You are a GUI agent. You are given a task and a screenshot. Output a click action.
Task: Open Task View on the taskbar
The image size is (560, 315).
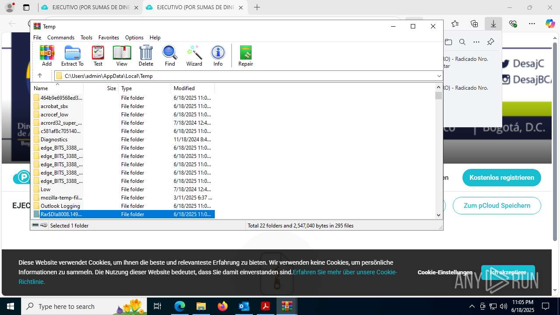tap(158, 306)
